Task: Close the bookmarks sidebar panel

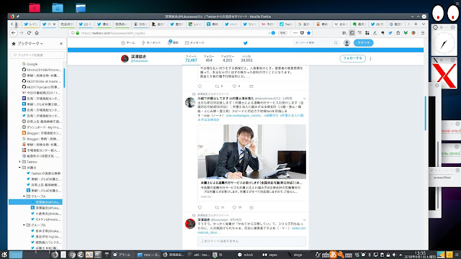Action: (x=61, y=43)
